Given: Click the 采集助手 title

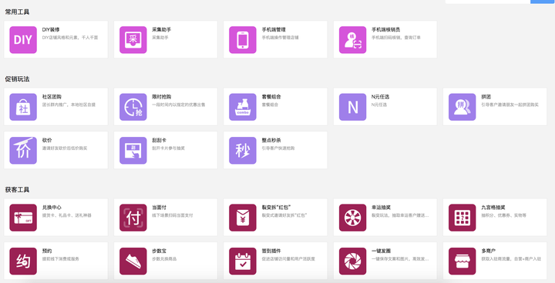Looking at the screenshot, I should [161, 30].
